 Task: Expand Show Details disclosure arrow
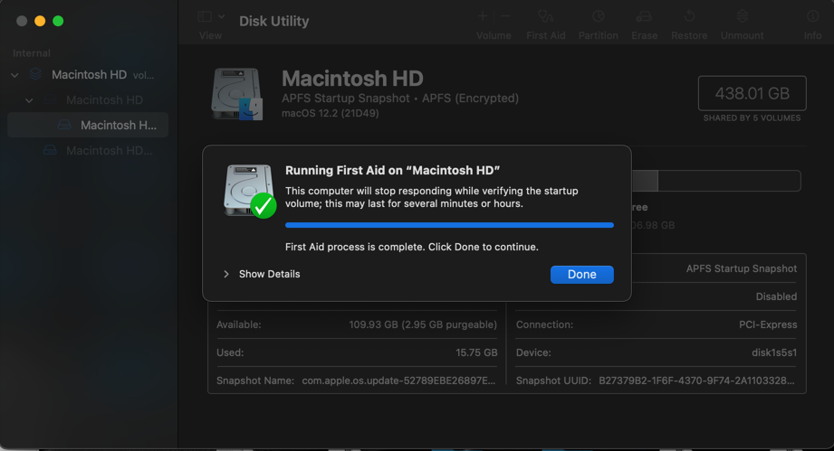(226, 275)
